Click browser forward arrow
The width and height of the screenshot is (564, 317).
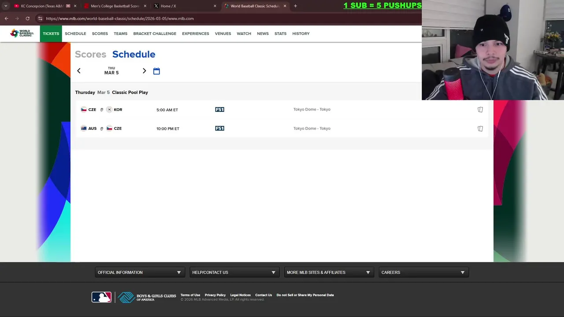[x=17, y=18]
